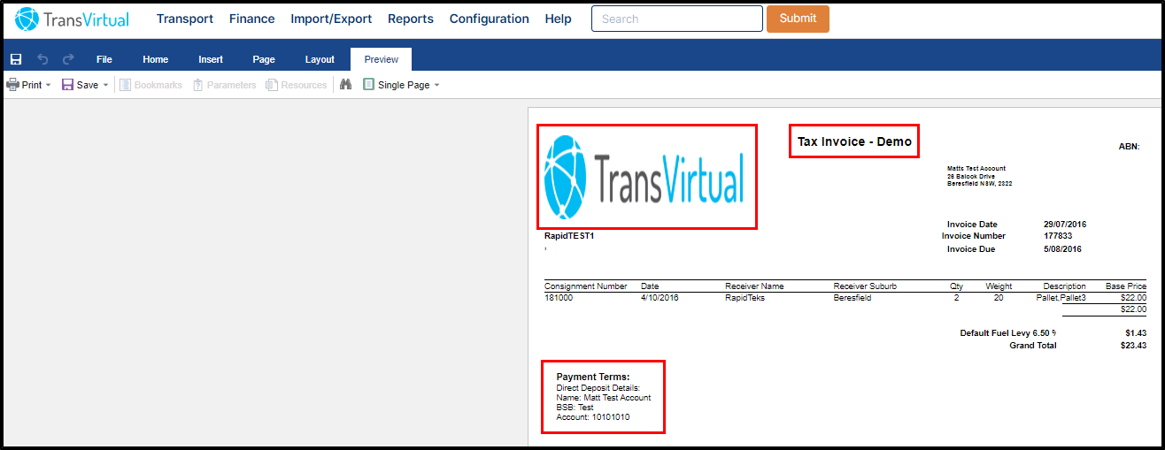Click the printer icon in the toolbar

(x=12, y=85)
